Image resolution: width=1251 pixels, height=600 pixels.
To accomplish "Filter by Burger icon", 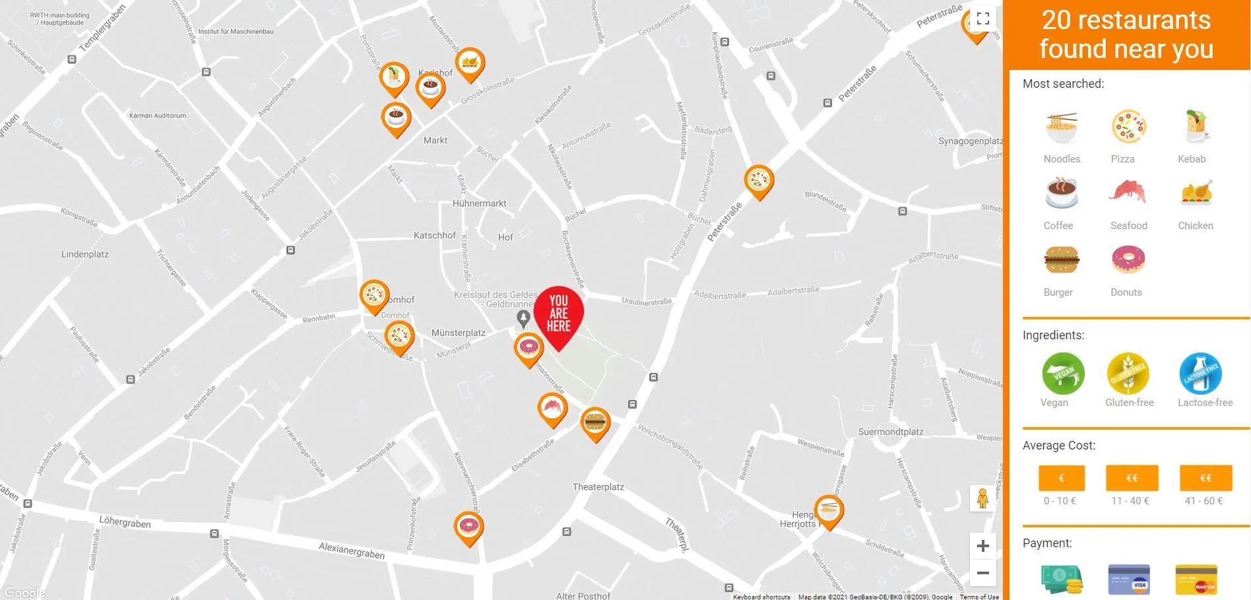I will click(1062, 260).
